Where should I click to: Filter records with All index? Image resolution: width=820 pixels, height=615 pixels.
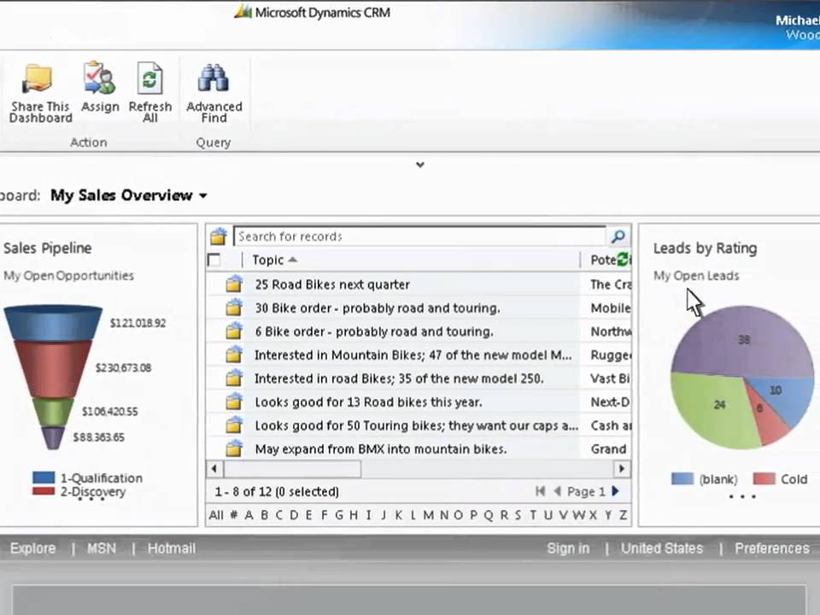(x=216, y=515)
